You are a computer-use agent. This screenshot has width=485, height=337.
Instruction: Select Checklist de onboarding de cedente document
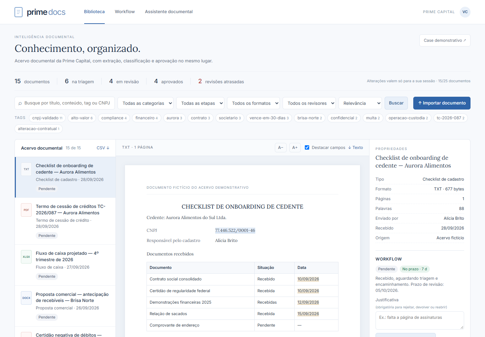click(65, 177)
